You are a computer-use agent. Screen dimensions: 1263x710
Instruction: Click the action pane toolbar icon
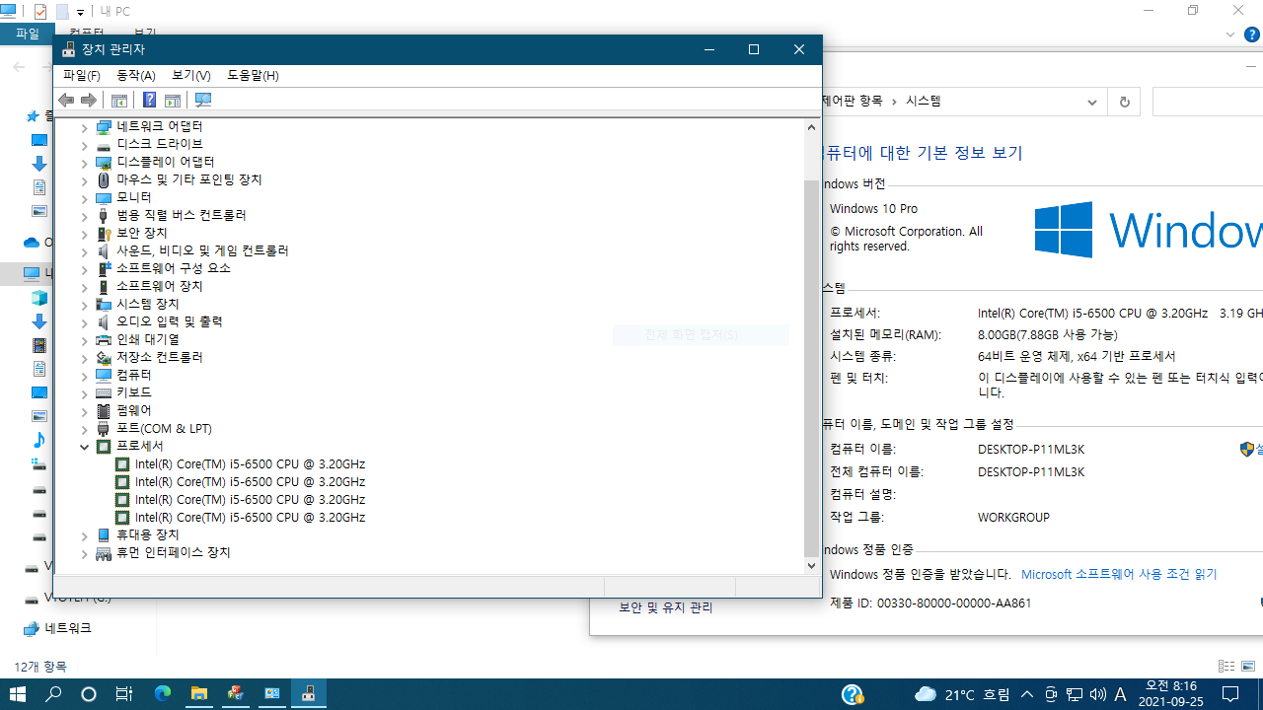click(x=173, y=100)
